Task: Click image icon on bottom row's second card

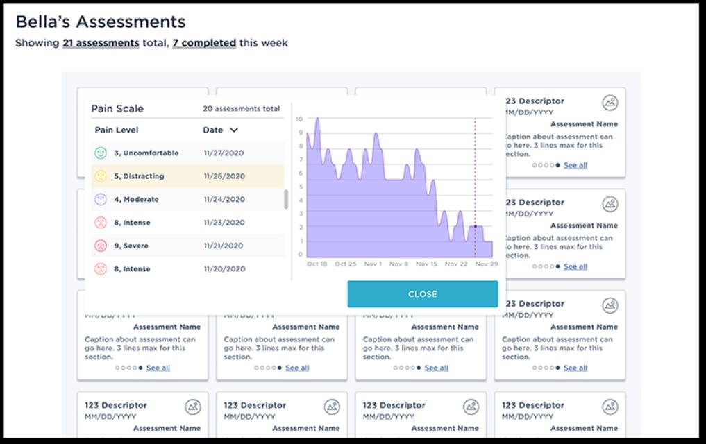Action: coord(332,407)
